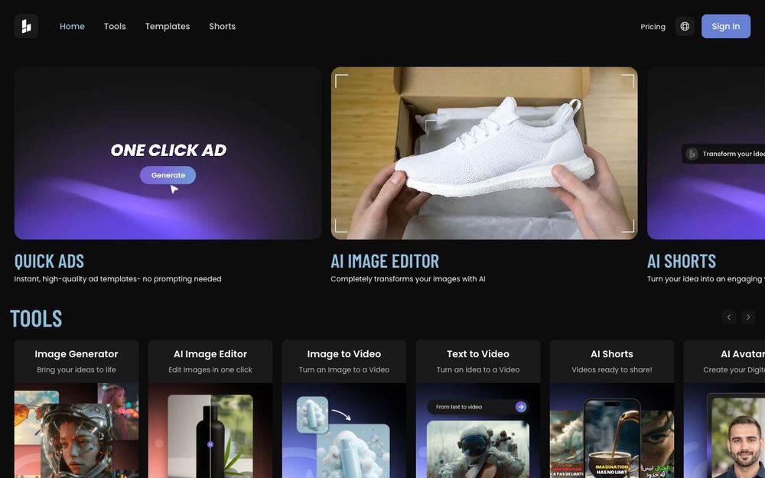Click the Image Generator astronaut collage thumbnail
Image resolution: width=765 pixels, height=478 pixels.
76,431
